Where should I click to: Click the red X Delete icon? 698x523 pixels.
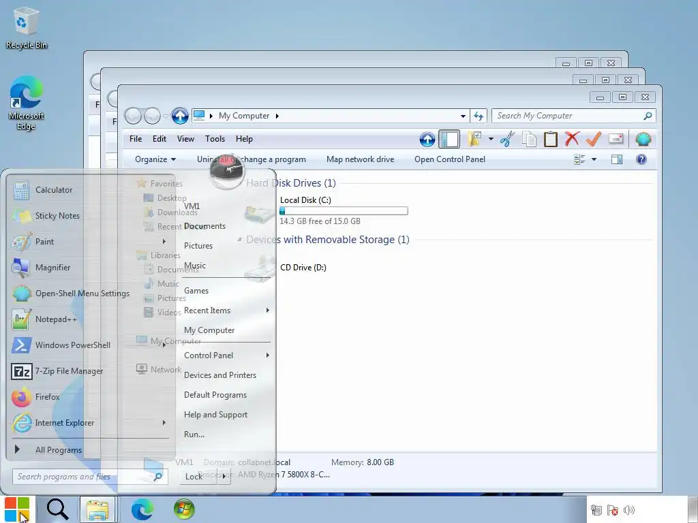(x=572, y=139)
